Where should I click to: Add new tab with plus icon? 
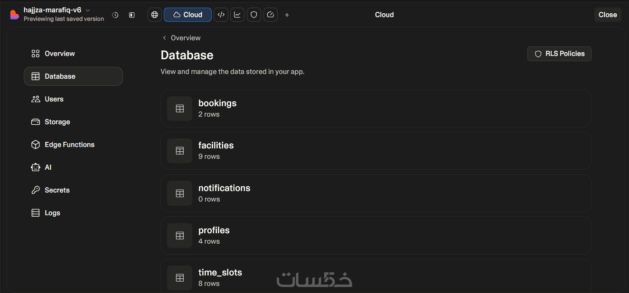[287, 15]
